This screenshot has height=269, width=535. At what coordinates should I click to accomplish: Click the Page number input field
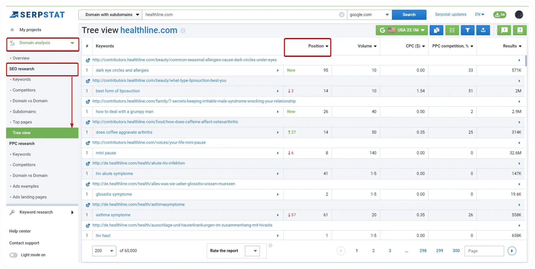click(484, 251)
